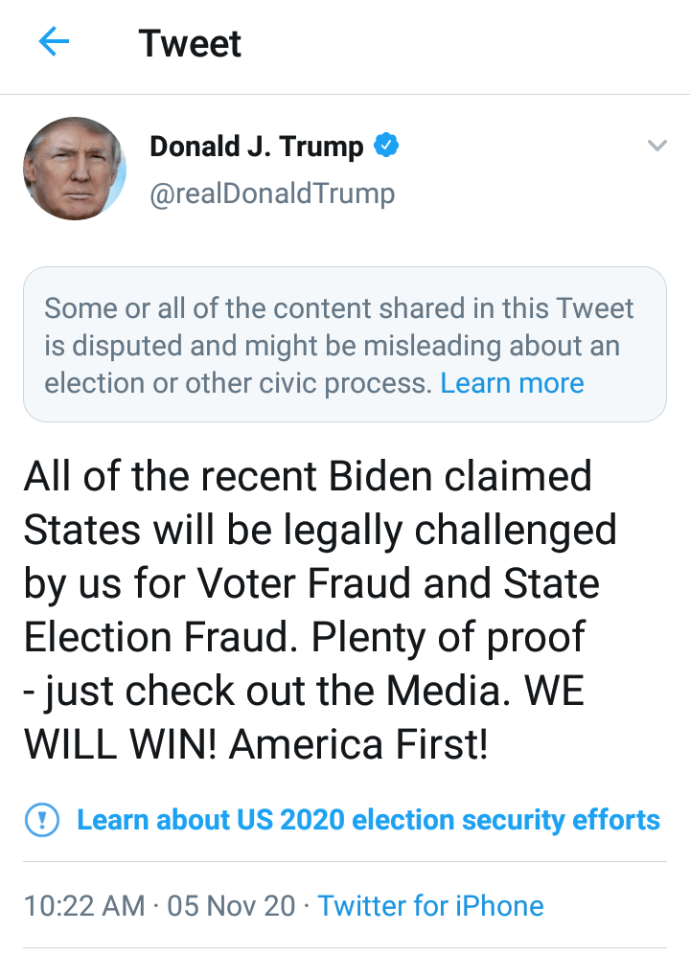Click the 05 Nov 20 date

tap(231, 905)
